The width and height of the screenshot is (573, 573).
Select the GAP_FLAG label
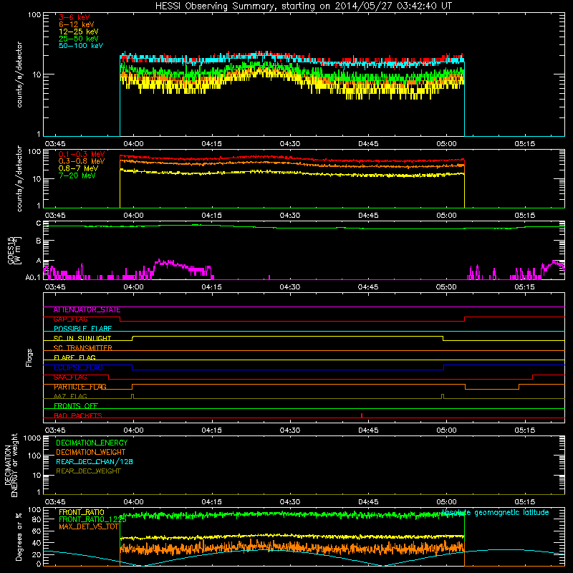[70, 319]
